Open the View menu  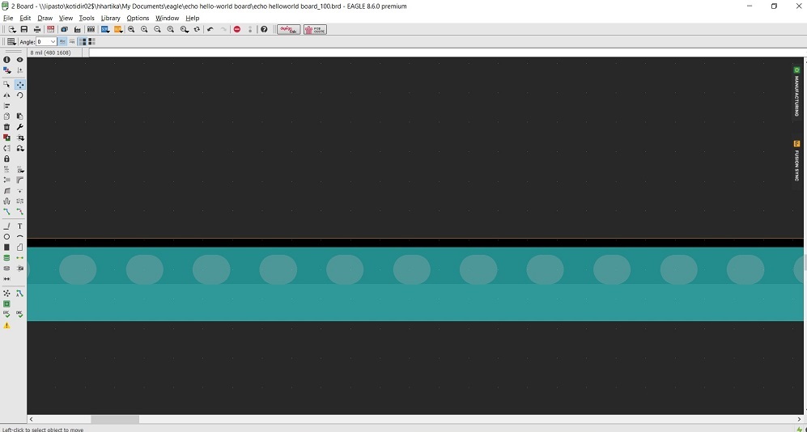(66, 18)
